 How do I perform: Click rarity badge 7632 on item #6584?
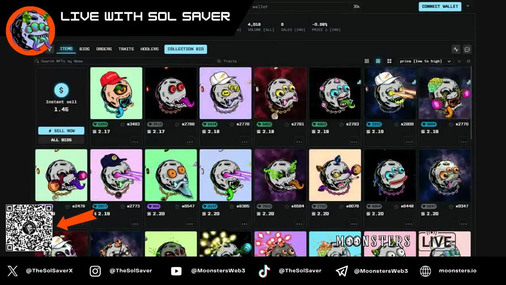click(264, 206)
